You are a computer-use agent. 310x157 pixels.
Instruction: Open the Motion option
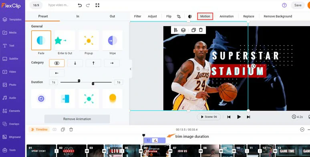tap(205, 16)
